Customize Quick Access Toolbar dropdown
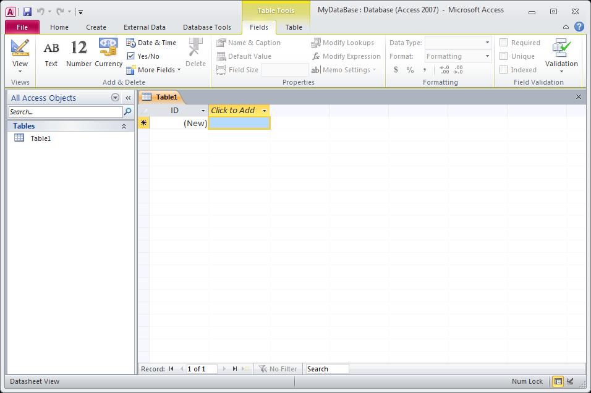 coord(80,12)
